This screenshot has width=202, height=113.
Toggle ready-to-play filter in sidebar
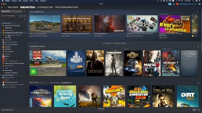pyautogui.click(x=25, y=16)
